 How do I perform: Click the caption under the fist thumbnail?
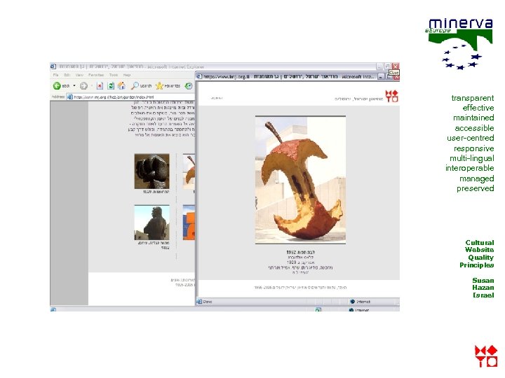tap(156, 192)
